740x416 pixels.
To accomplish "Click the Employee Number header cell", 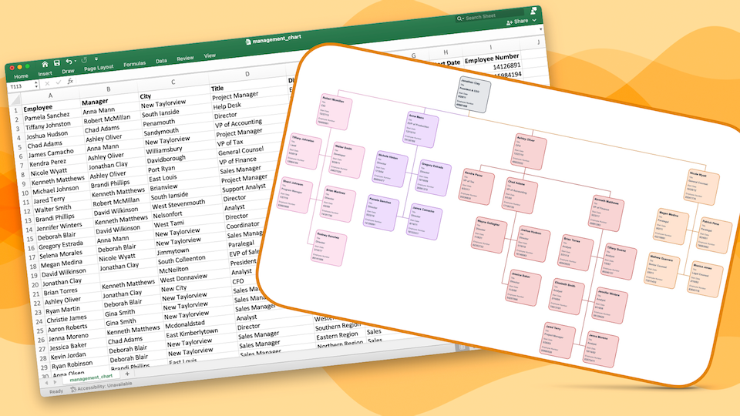I will click(492, 59).
